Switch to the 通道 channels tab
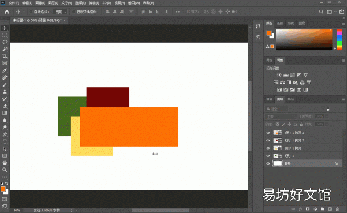The height and width of the screenshot is (213, 347). tap(269, 99)
